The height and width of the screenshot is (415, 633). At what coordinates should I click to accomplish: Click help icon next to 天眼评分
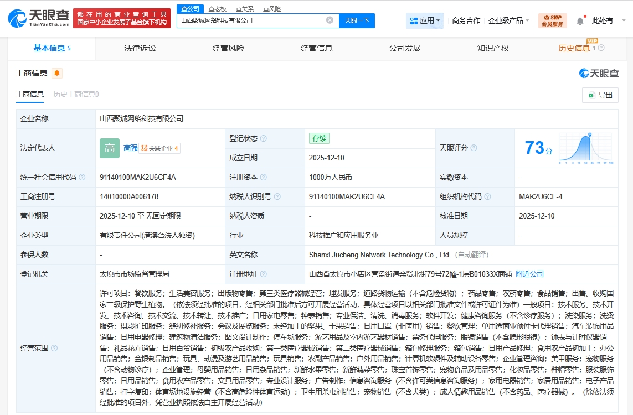click(474, 148)
